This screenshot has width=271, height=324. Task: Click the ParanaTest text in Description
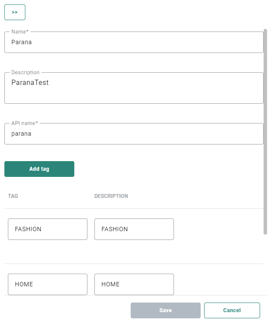click(x=30, y=82)
